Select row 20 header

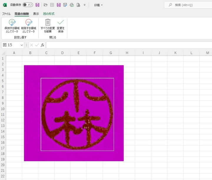coord(3,165)
